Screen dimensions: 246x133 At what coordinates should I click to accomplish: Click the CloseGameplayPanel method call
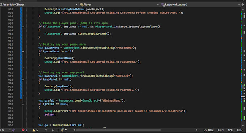92,34
